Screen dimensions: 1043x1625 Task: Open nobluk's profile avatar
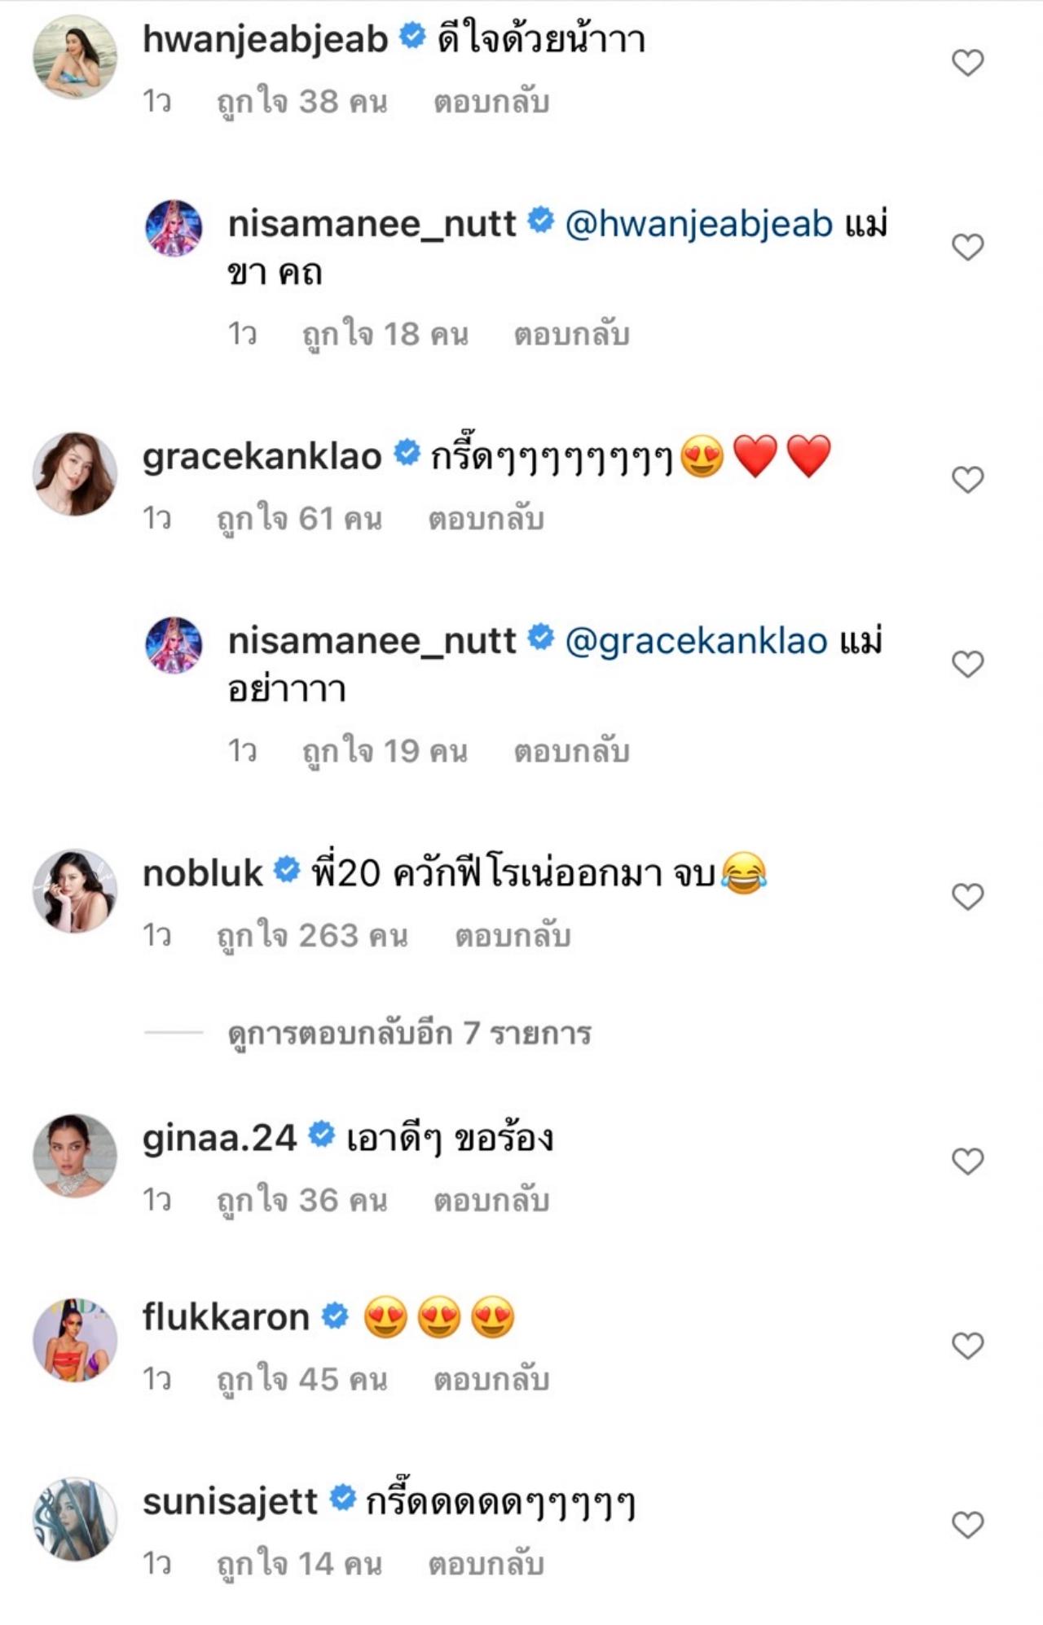coord(75,891)
